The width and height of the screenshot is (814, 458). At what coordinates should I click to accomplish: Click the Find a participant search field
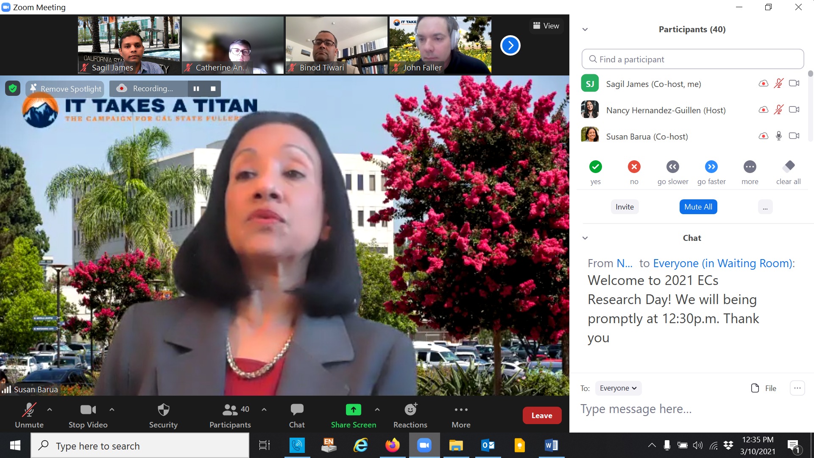pyautogui.click(x=693, y=59)
